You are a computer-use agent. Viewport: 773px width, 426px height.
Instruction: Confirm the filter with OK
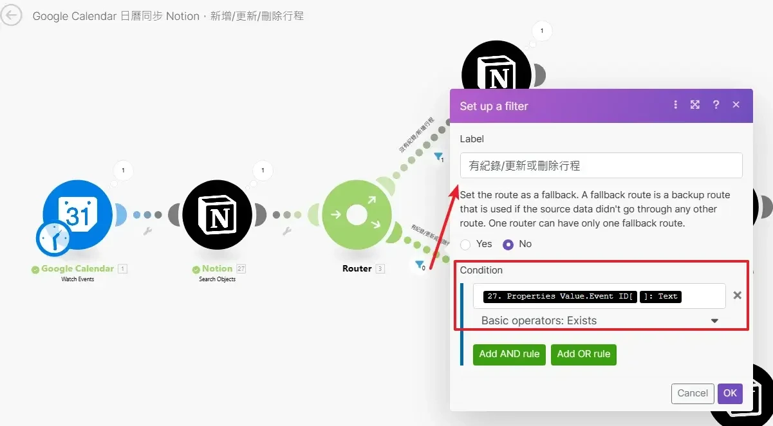click(x=730, y=393)
